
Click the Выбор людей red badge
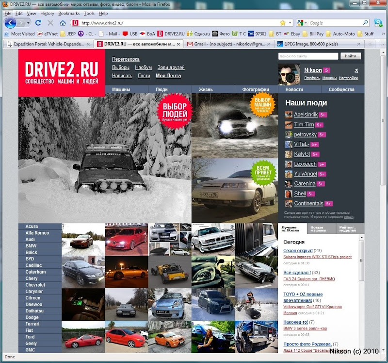point(175,112)
